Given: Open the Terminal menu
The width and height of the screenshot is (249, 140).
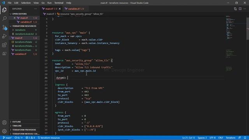Looking at the screenshot, I should 59,3.
